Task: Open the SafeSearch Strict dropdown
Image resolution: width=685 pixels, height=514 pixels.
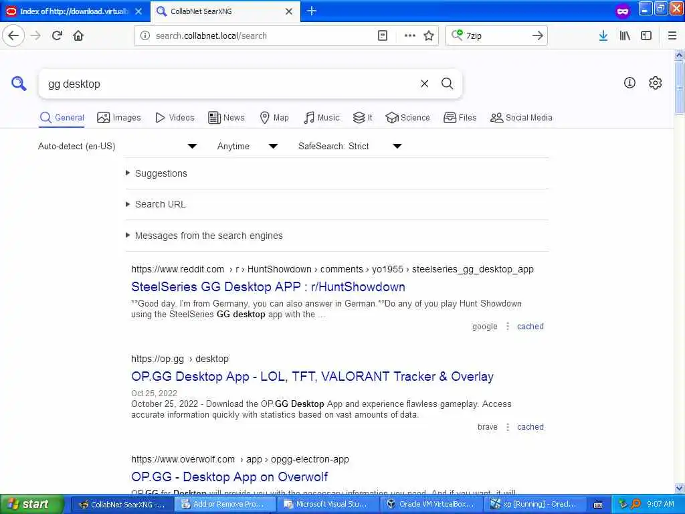Action: 350,146
